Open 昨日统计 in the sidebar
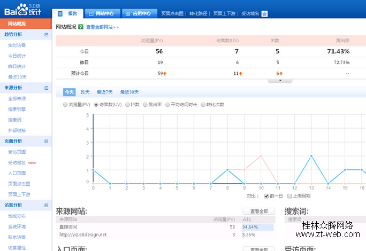 click(17, 66)
